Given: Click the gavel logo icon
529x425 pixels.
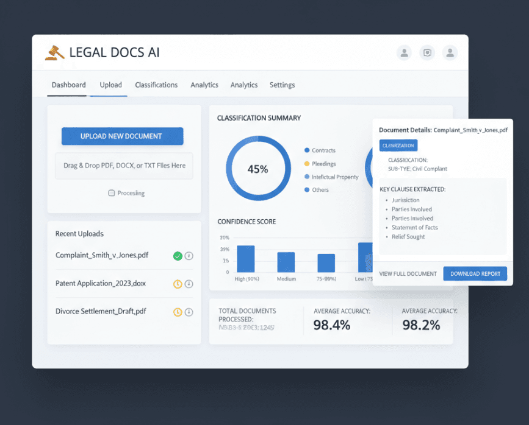Looking at the screenshot, I should click(54, 52).
